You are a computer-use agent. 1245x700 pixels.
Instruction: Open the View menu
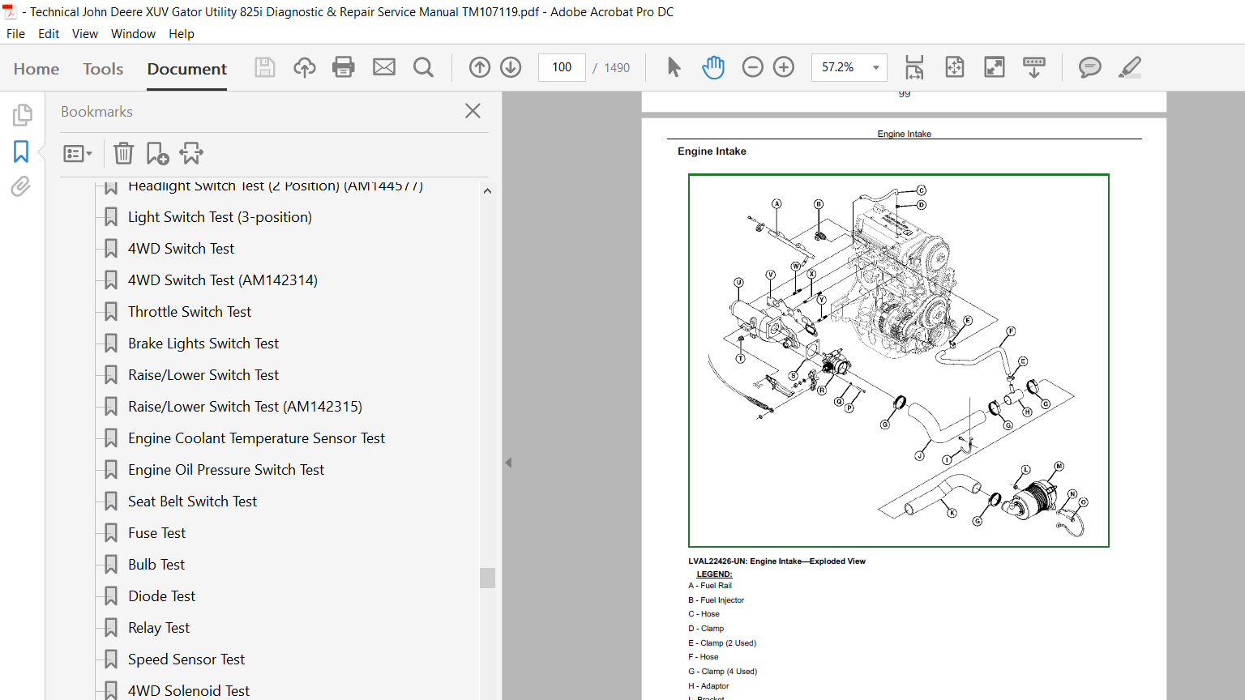click(85, 34)
